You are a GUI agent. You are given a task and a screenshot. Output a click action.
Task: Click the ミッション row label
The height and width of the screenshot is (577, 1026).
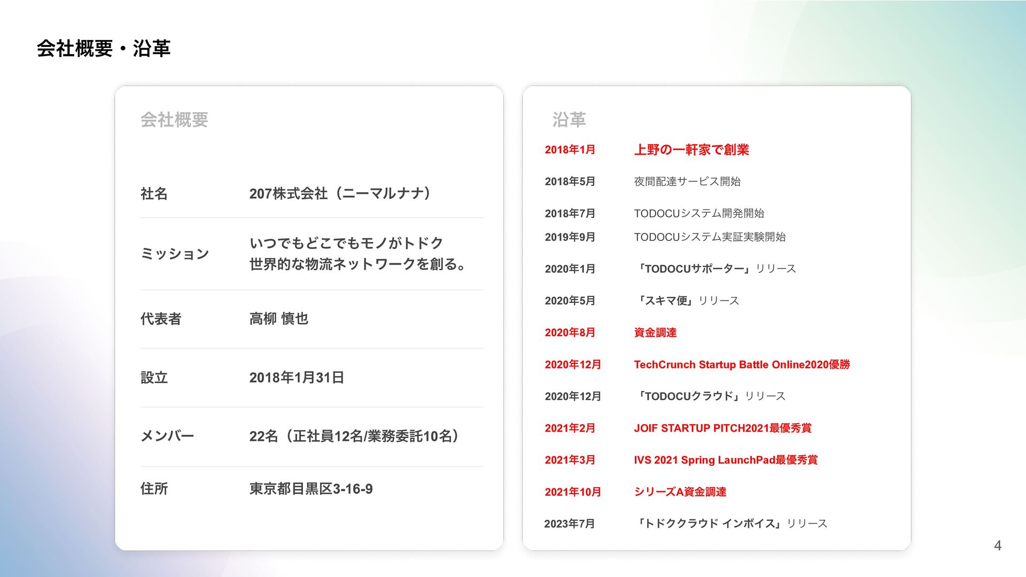pyautogui.click(x=174, y=254)
